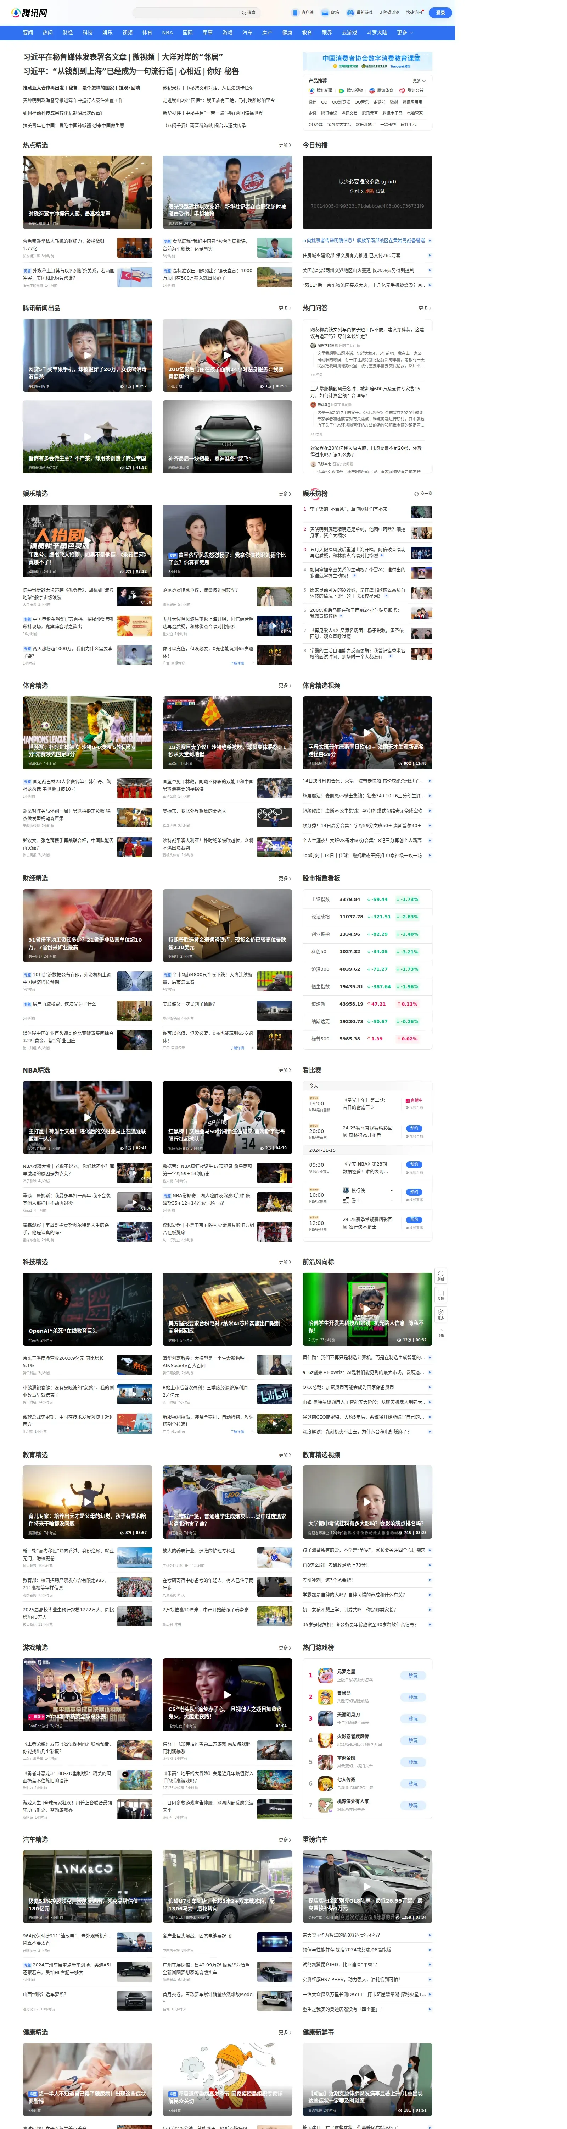The width and height of the screenshot is (567, 2129).
Task: Open 腾讯公益 in the 产品推荐 panel
Action: (411, 91)
